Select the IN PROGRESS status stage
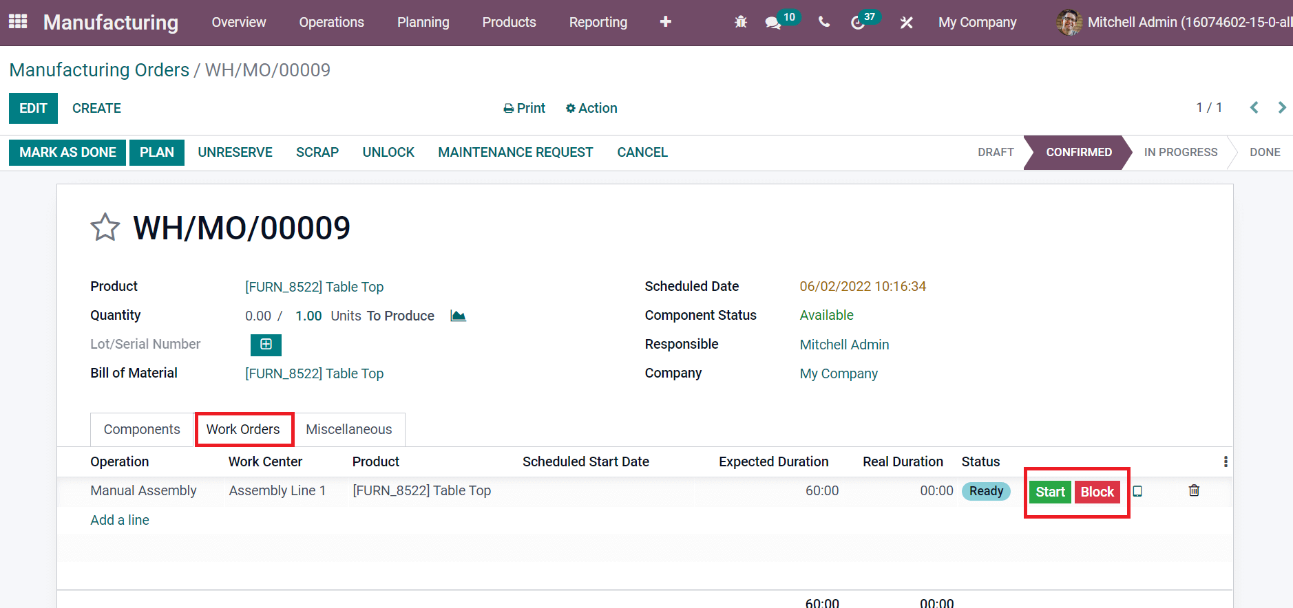The width and height of the screenshot is (1293, 608). [1181, 152]
